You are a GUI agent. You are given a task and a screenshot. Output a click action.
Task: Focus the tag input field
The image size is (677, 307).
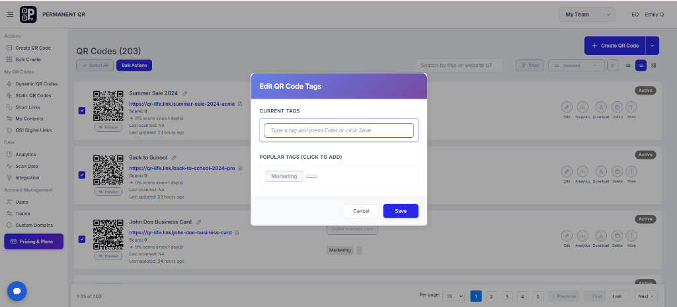pos(339,130)
